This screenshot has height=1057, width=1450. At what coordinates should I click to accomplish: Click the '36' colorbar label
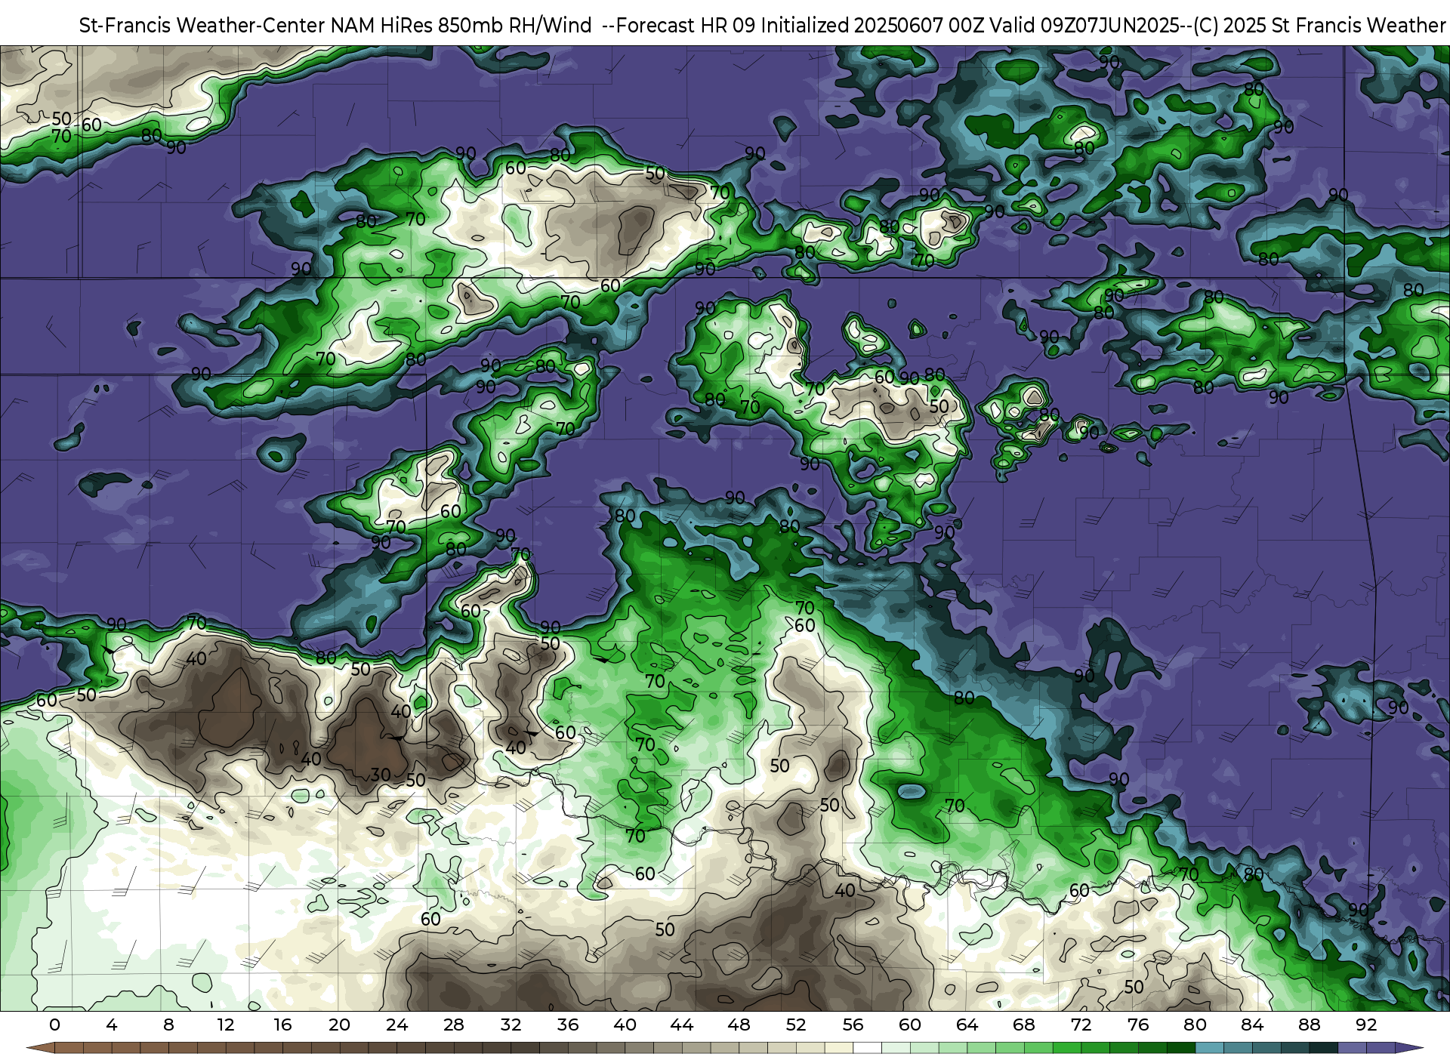click(568, 1025)
